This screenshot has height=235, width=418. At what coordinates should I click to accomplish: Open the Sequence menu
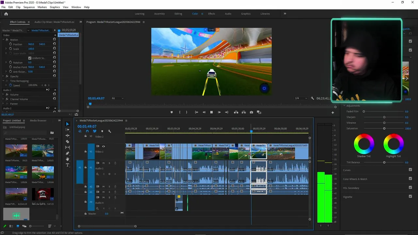[29, 7]
